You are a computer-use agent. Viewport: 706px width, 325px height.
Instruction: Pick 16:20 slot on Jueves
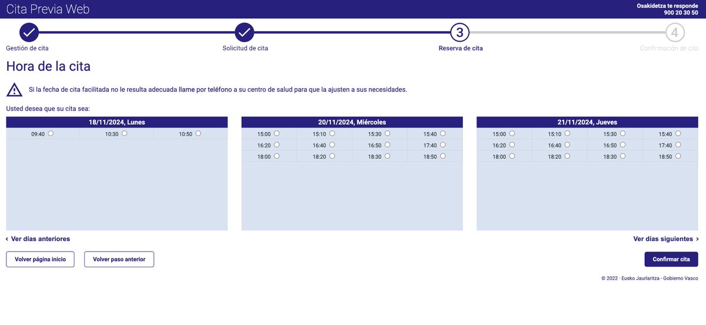512,145
